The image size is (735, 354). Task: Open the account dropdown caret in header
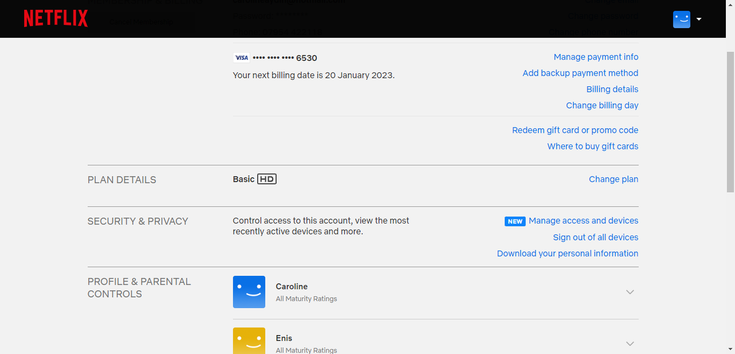(x=699, y=19)
